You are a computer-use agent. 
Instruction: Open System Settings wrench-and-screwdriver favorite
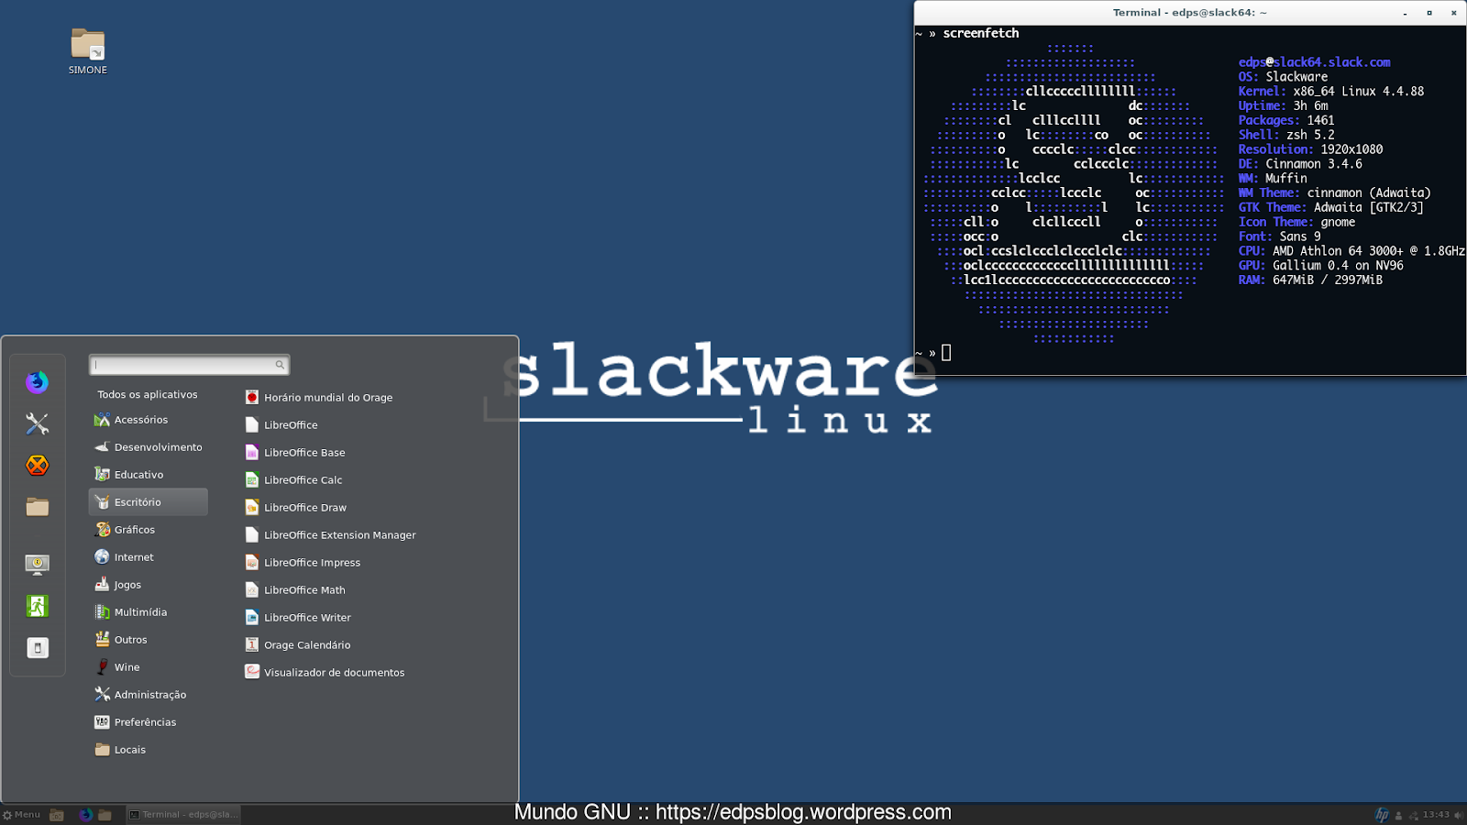37,423
